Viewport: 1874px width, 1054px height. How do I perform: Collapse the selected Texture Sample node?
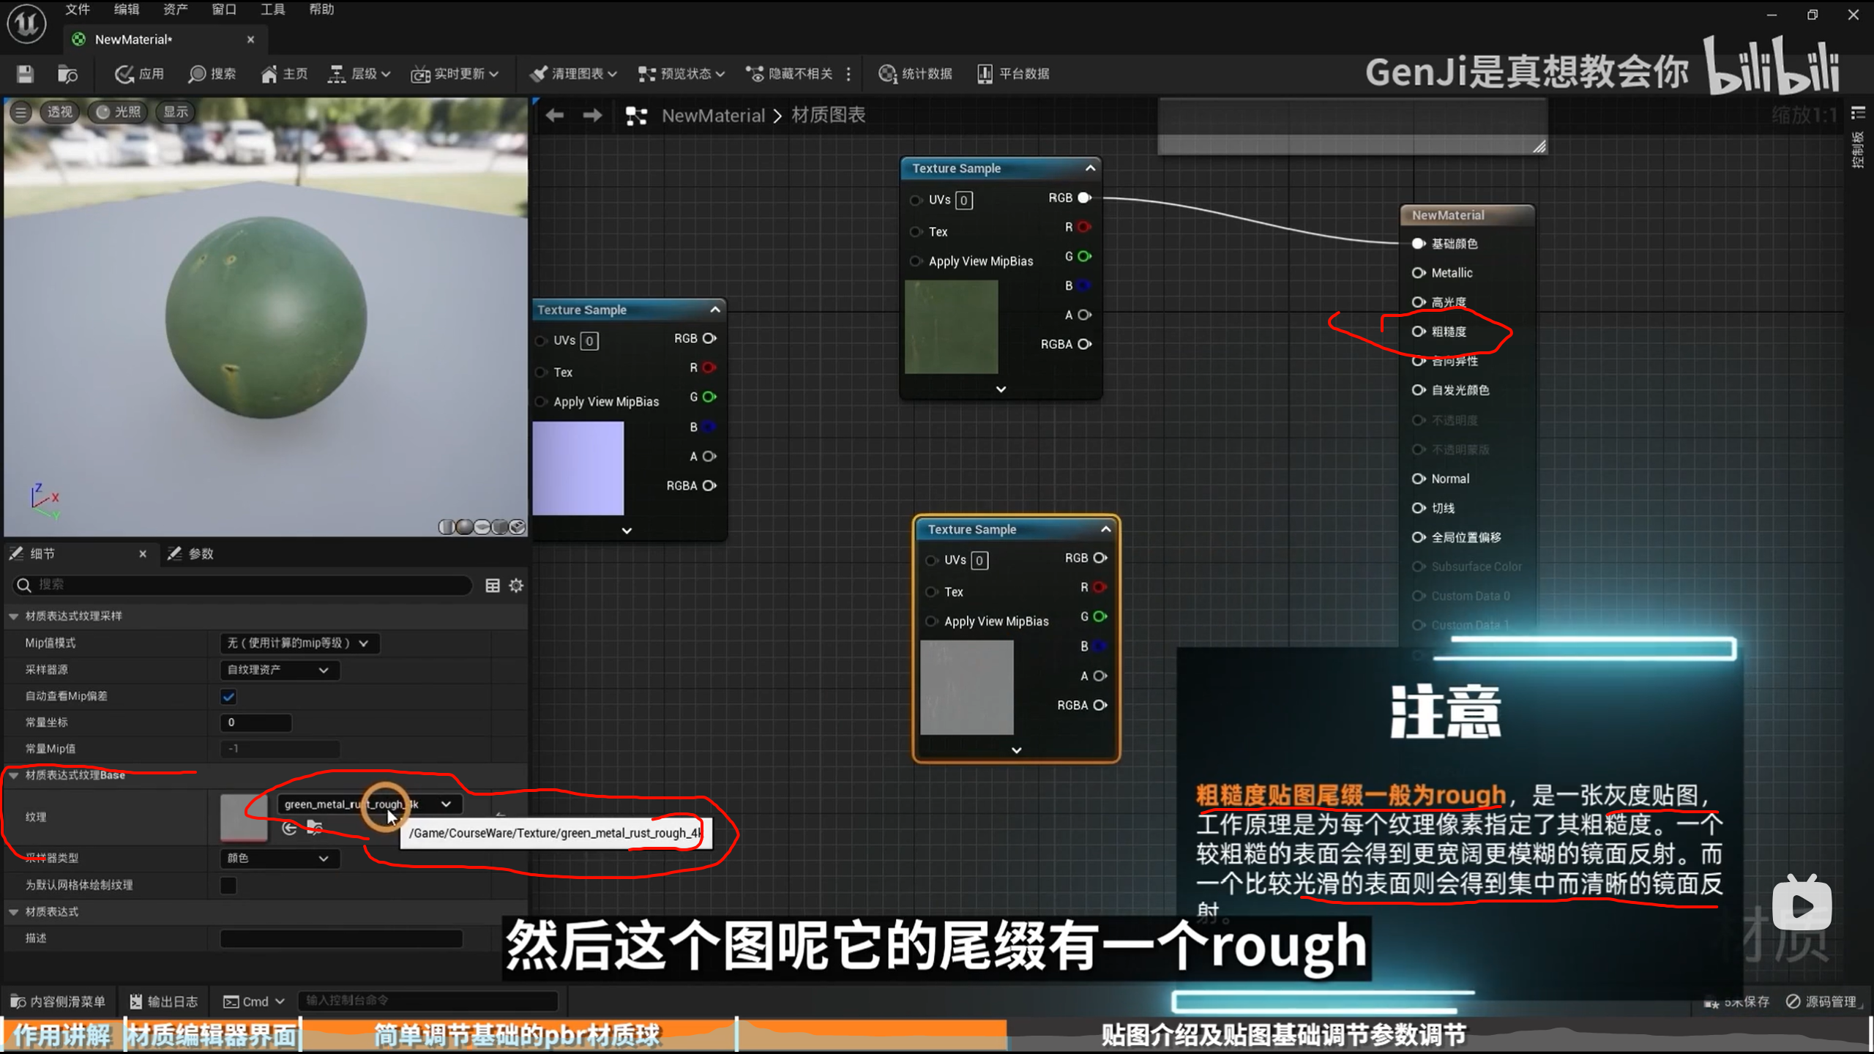tap(1105, 529)
